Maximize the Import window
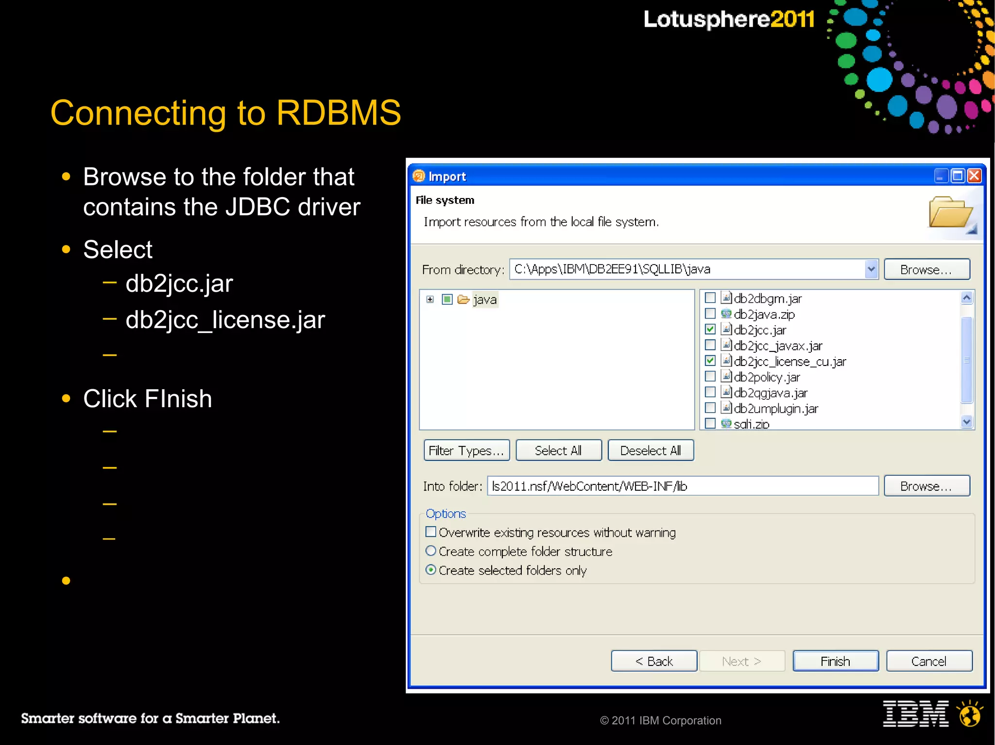The width and height of the screenshot is (995, 745). [x=958, y=176]
